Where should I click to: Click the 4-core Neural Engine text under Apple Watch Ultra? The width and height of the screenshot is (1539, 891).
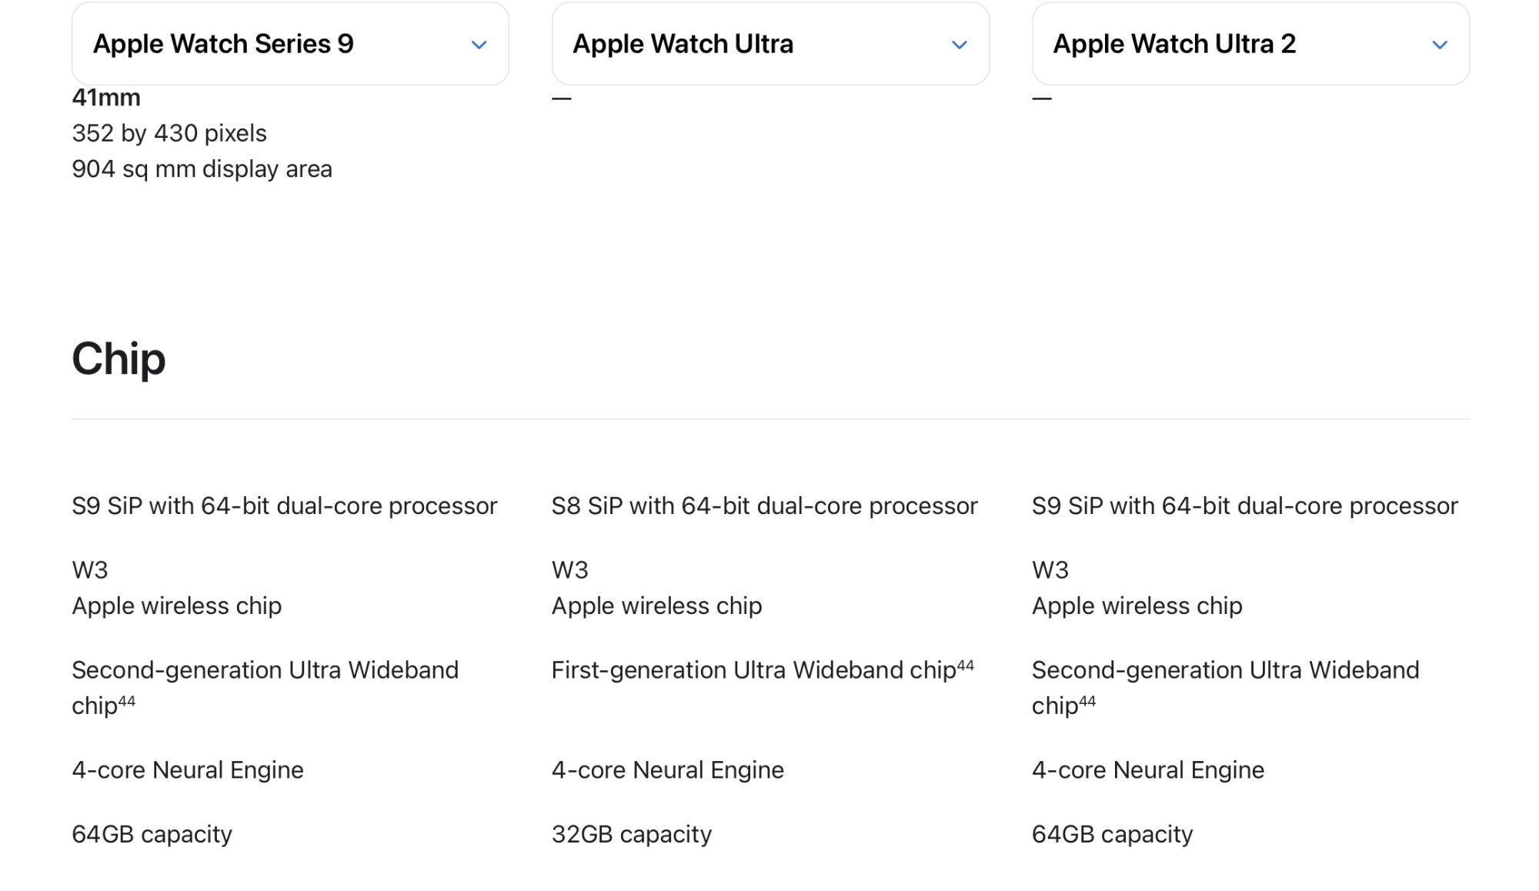[667, 770]
